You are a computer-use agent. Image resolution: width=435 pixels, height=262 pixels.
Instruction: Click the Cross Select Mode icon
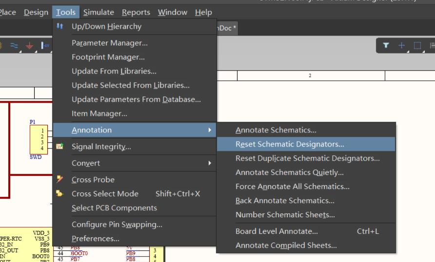(59, 193)
